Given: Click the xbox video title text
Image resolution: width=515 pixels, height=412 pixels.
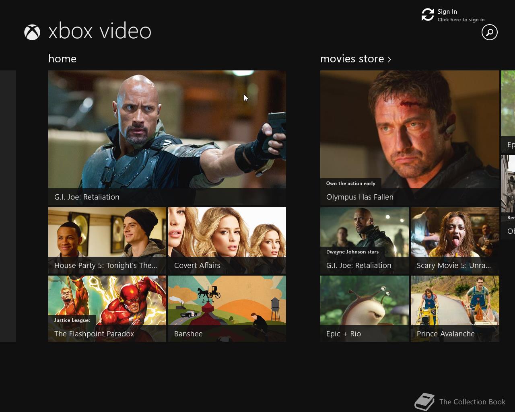Looking at the screenshot, I should 100,31.
